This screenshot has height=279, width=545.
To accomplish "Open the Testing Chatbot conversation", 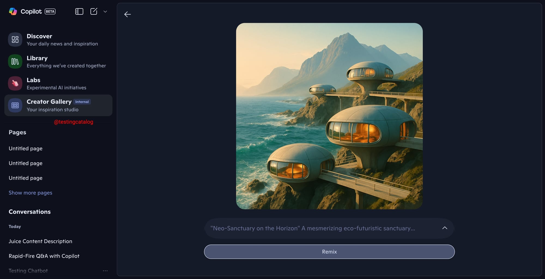I will tap(28, 271).
